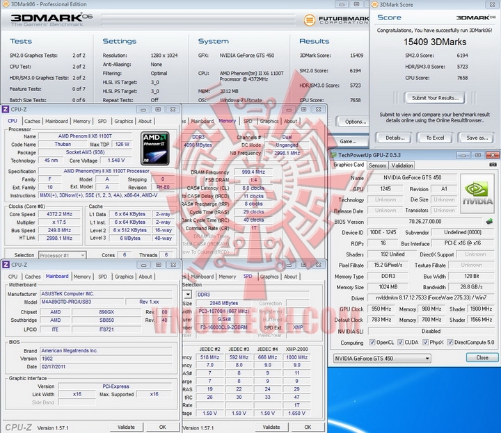Select the Graphics Card tab in GPU-Z

coord(349,165)
